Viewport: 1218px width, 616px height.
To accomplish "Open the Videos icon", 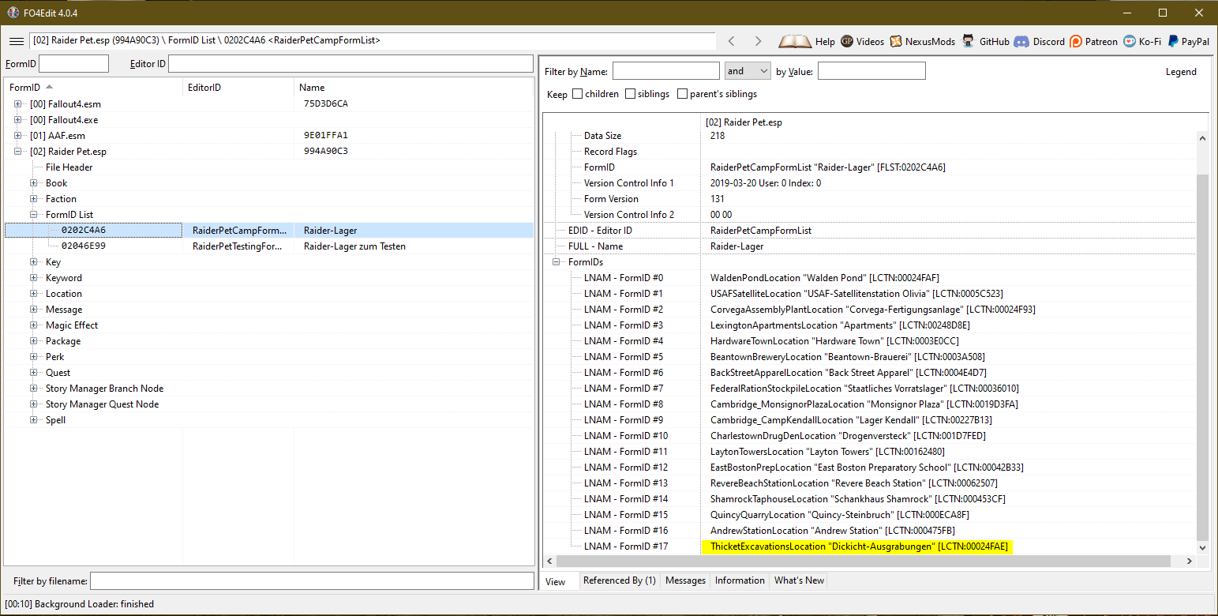I will click(x=847, y=41).
